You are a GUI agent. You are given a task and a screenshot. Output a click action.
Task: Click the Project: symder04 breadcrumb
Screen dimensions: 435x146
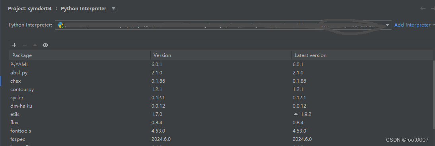point(30,9)
